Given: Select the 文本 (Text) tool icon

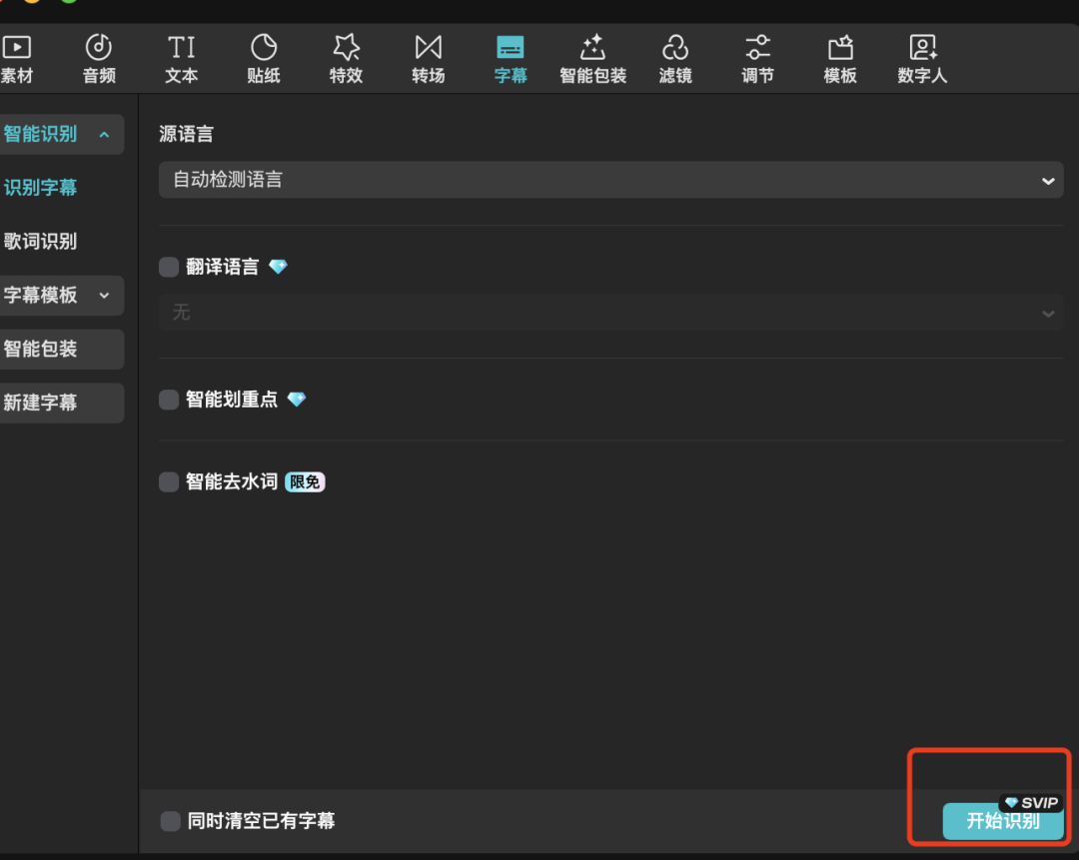Looking at the screenshot, I should [x=181, y=47].
